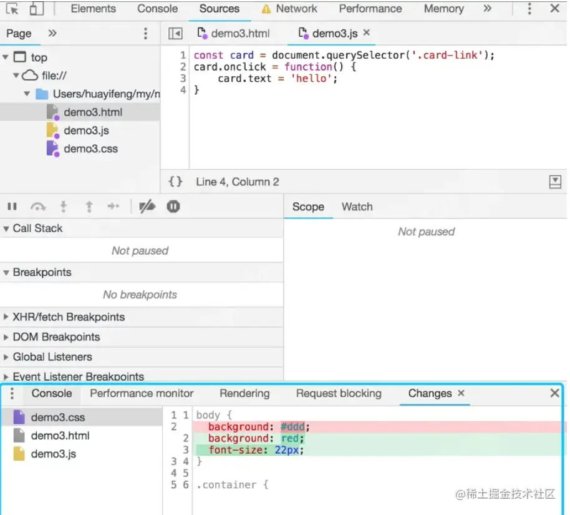This screenshot has width=570, height=515.
Task: Select demo3.html in the Changes list
Action: 82,435
